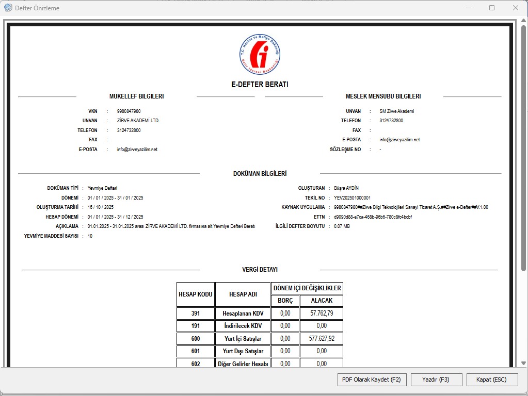Click the accountant title SM Zirve Akademi
Image resolution: width=528 pixels, height=396 pixels.
click(397, 111)
